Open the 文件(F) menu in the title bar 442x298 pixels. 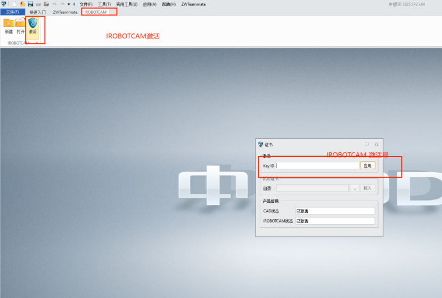[86, 4]
